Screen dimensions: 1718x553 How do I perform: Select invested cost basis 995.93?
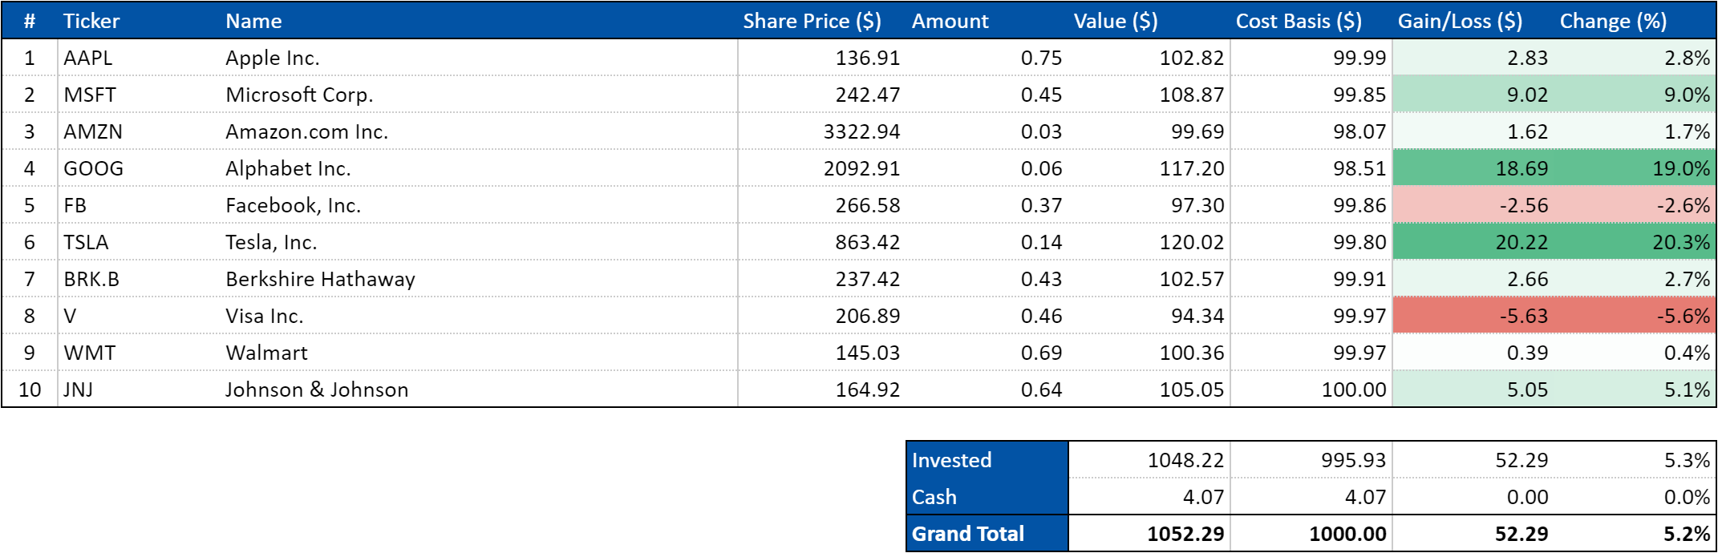pyautogui.click(x=1311, y=460)
